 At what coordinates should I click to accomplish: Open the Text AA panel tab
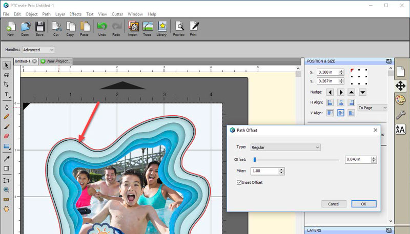401,129
